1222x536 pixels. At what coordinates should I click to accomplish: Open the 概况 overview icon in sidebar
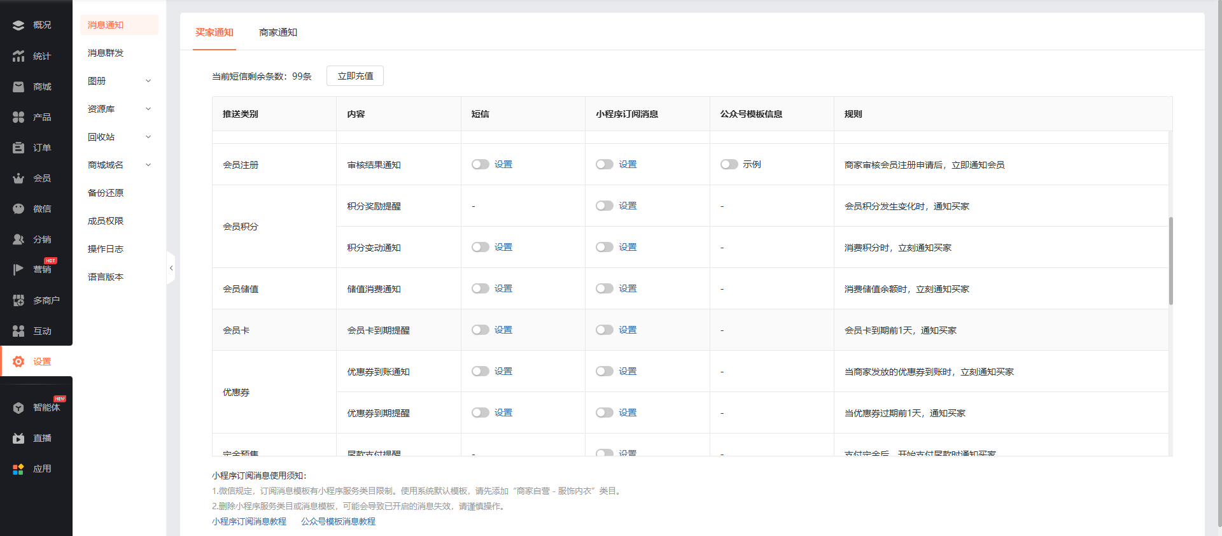click(x=18, y=25)
